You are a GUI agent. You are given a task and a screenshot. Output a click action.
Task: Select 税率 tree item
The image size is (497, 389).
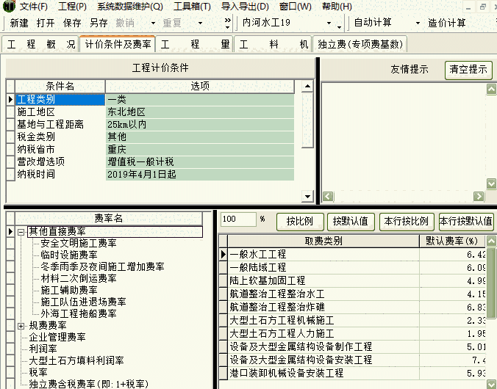click(38, 372)
